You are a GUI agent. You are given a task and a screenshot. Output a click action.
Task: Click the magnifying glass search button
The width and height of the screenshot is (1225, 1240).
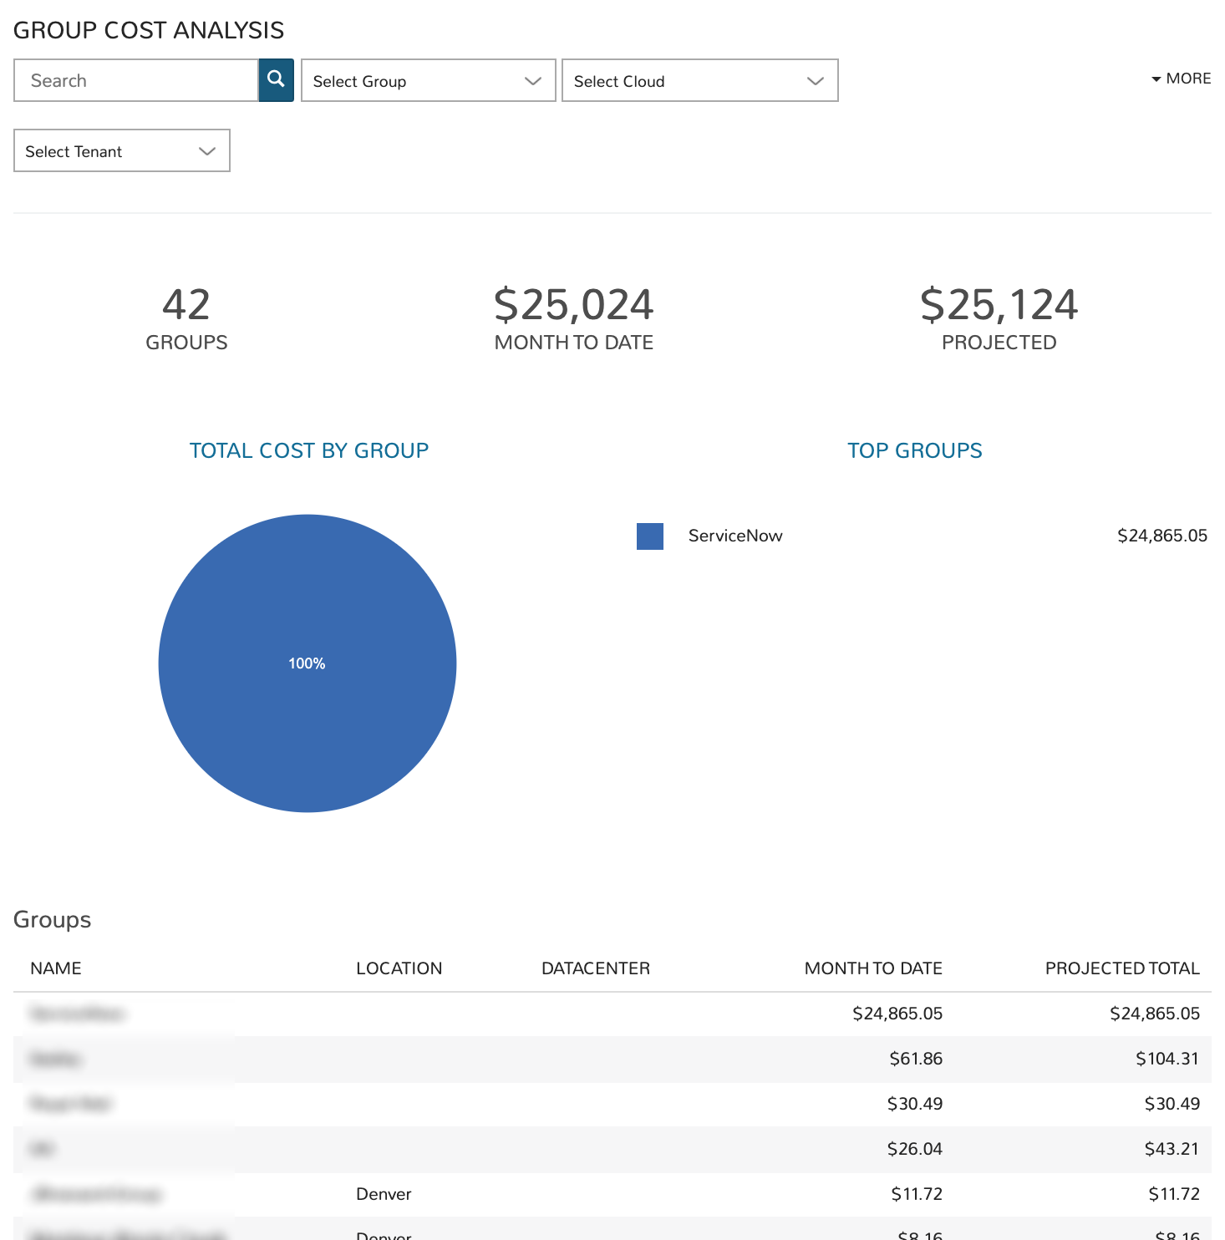pos(276,80)
